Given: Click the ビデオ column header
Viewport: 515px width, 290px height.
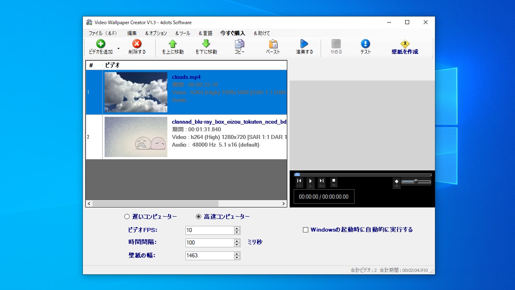Looking at the screenshot, I should click(195, 65).
